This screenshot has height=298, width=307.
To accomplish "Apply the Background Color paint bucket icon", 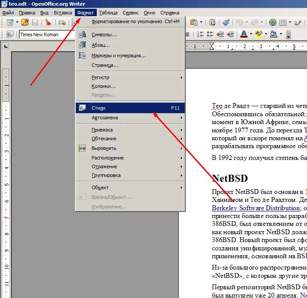I will click(274, 34).
